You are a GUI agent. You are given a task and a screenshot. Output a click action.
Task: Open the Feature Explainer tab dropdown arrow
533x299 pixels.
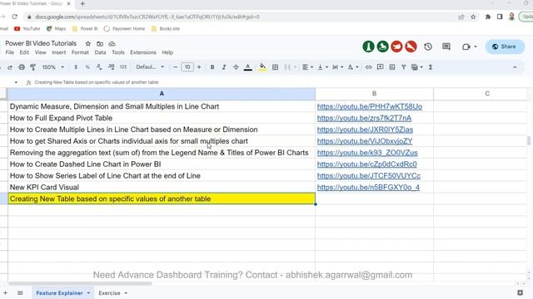click(88, 293)
